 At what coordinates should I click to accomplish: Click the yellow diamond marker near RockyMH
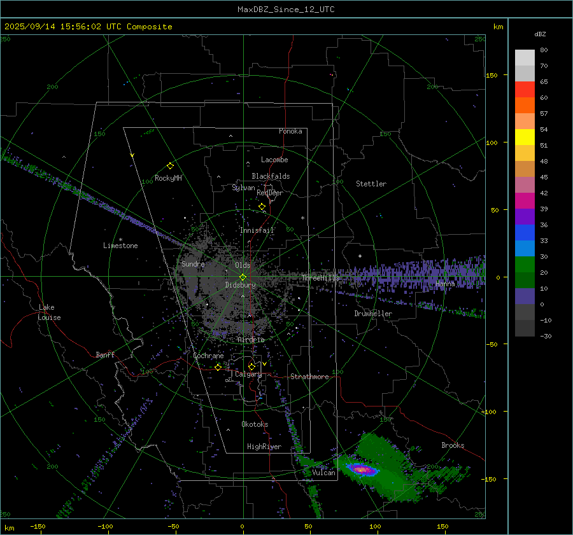pos(170,166)
